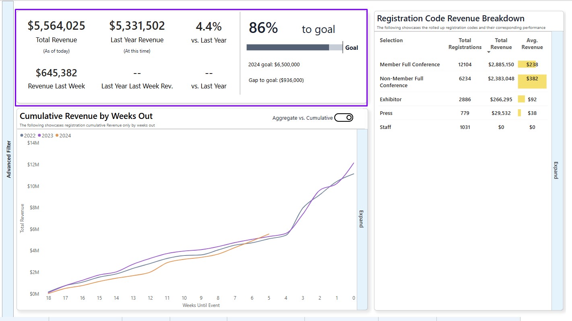Click the $645,382 Revenue Last Week figure
This screenshot has width=572, height=321.
tap(56, 73)
